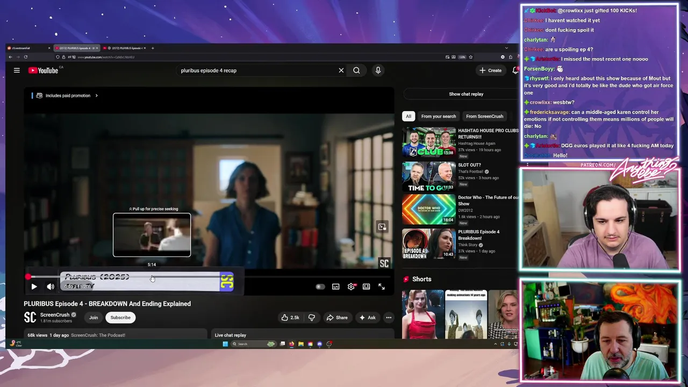Open the Live chat replay panel

304,335
